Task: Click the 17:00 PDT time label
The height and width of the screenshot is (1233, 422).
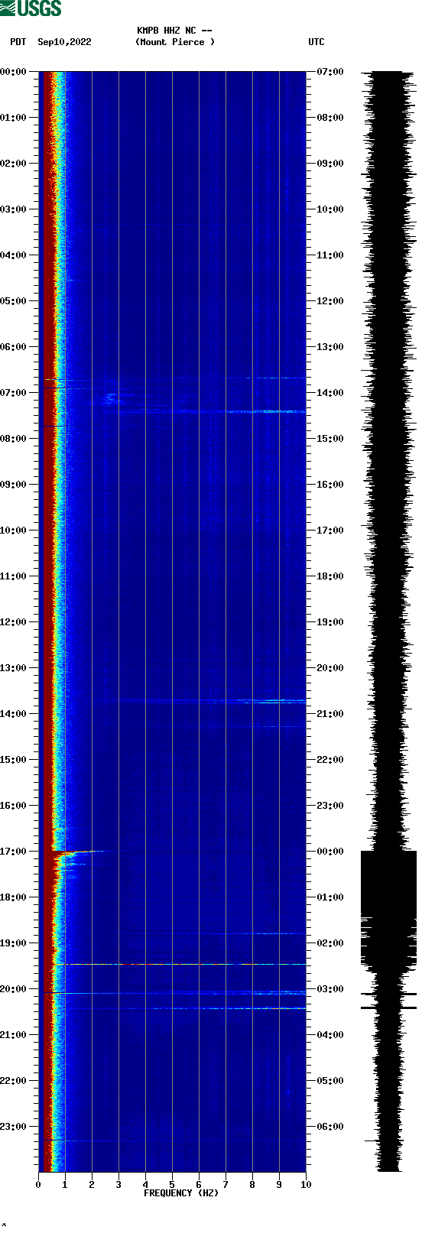Action: (x=14, y=852)
